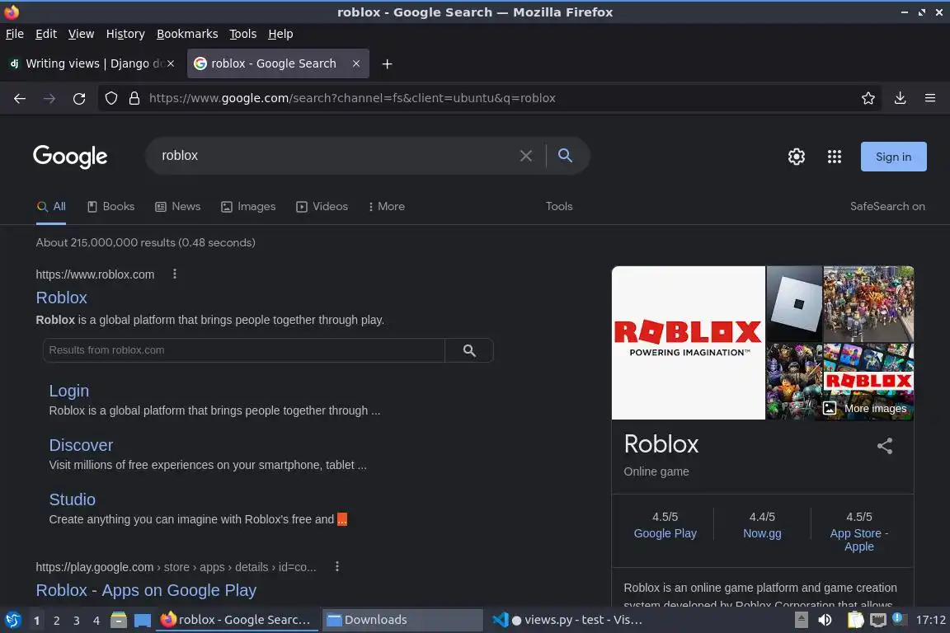Screen dimensions: 950x633
Task: Open the Roblox main result link
Action: point(61,298)
